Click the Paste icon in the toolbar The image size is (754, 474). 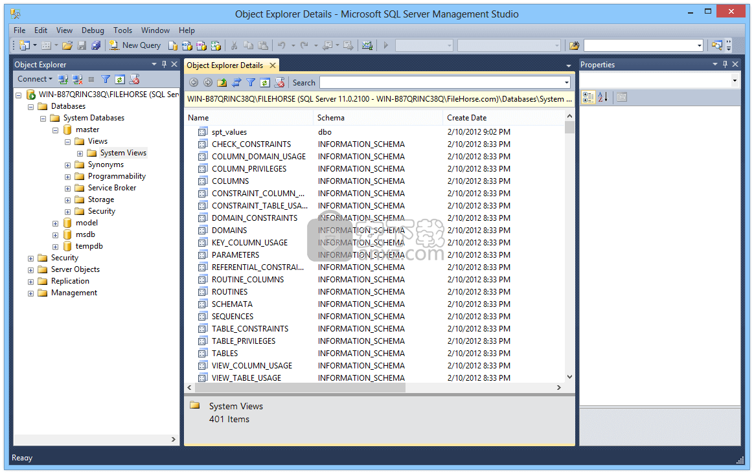pos(263,45)
